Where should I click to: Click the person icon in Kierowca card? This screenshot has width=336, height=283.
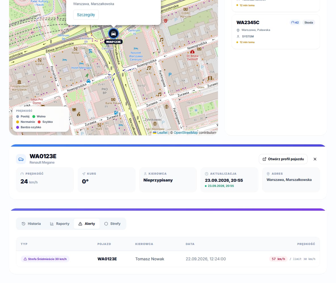tap(145, 174)
